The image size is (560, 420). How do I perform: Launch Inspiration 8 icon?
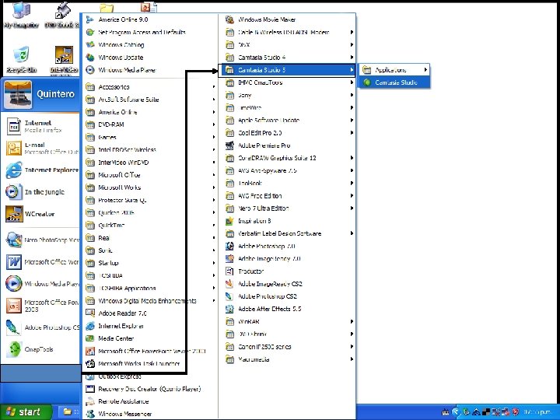tap(230, 221)
